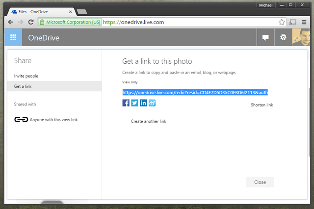Viewport: 314px width, 209px height.
Task: Select the Files - OneDrive tab
Action: coord(41,12)
